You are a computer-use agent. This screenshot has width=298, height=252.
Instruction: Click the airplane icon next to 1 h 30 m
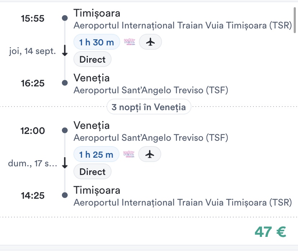coord(150,42)
